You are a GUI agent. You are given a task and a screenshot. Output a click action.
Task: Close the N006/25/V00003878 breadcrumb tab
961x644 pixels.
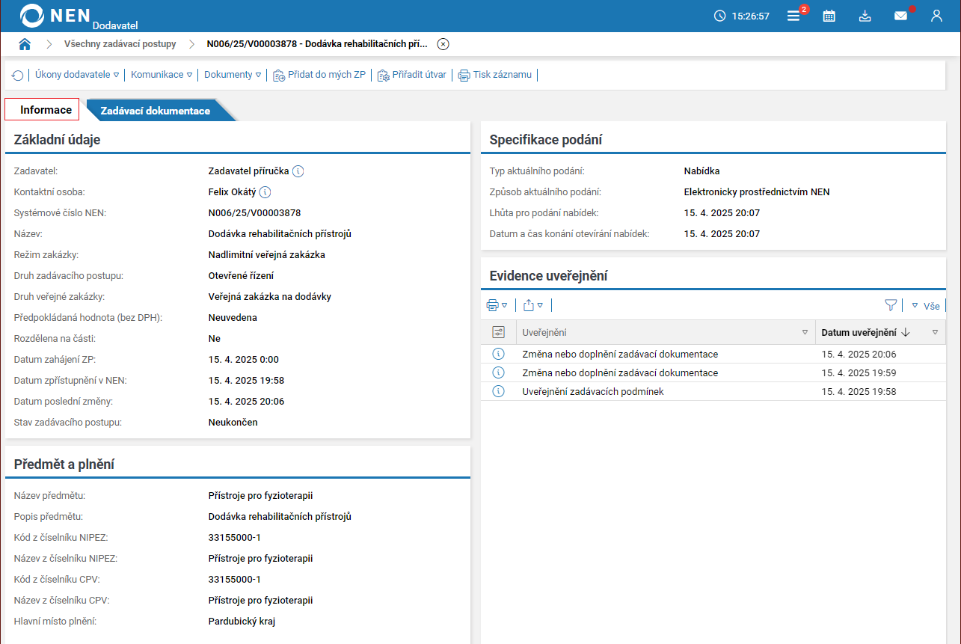point(443,44)
